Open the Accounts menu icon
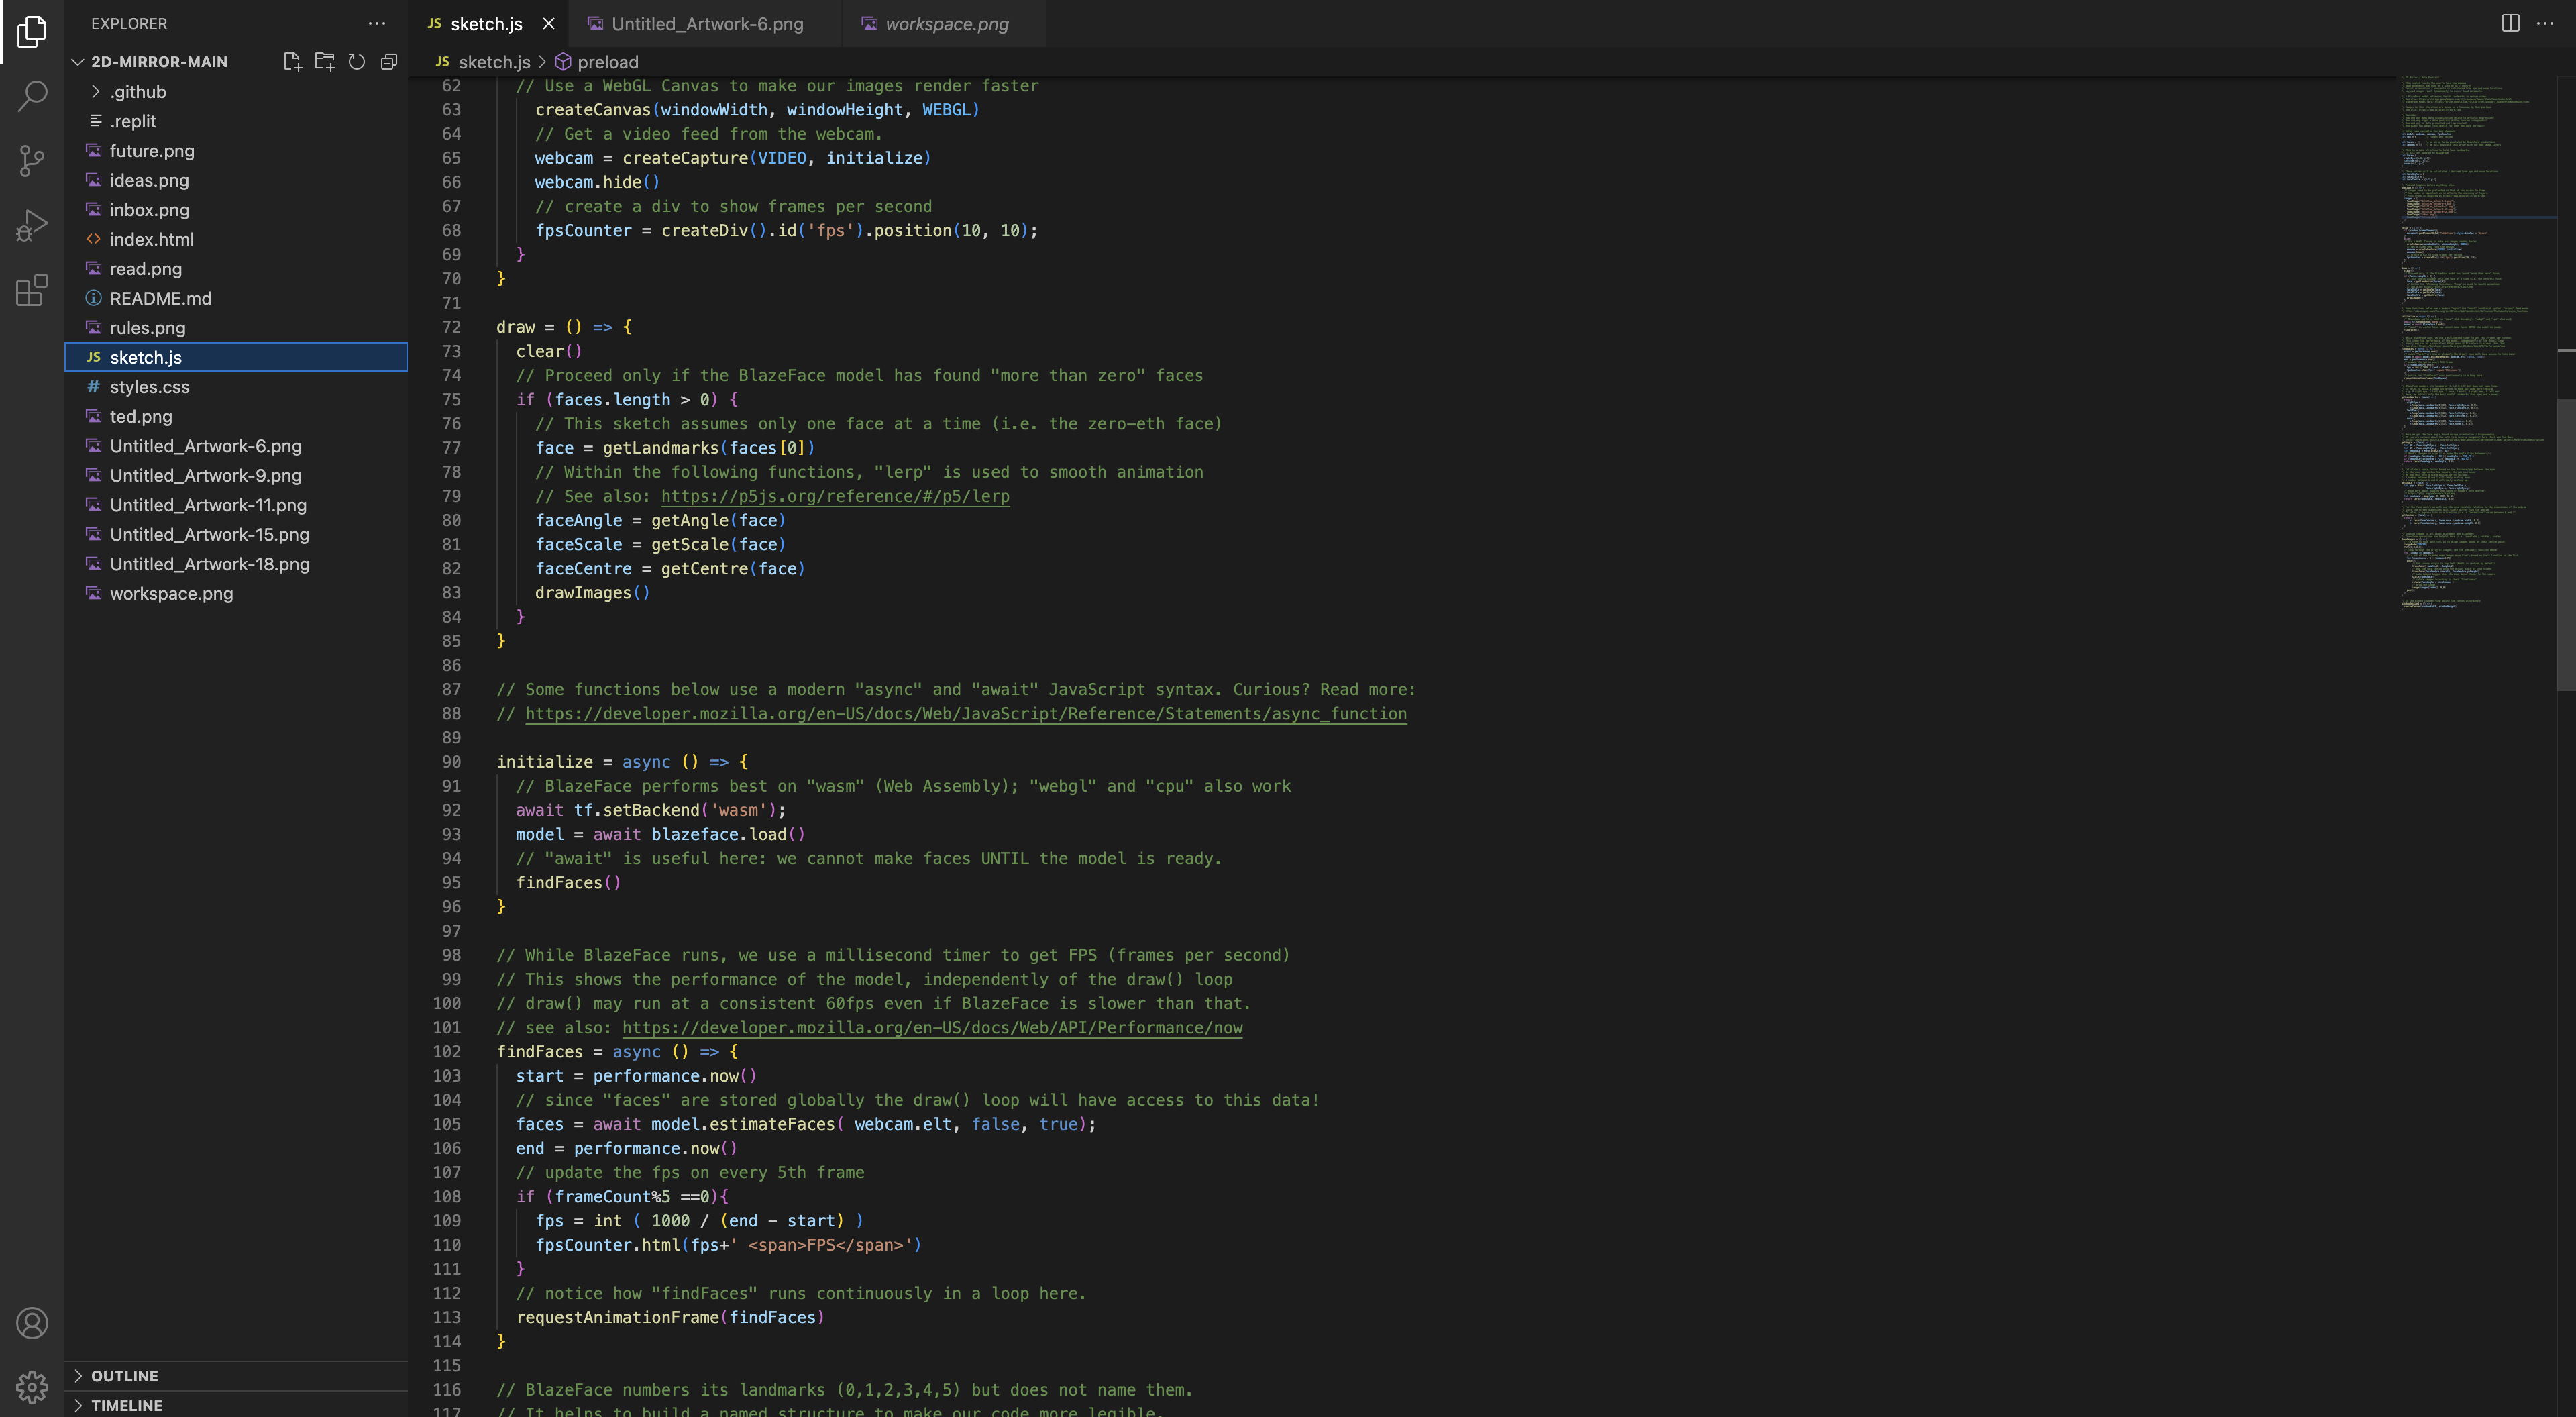 tap(32, 1323)
